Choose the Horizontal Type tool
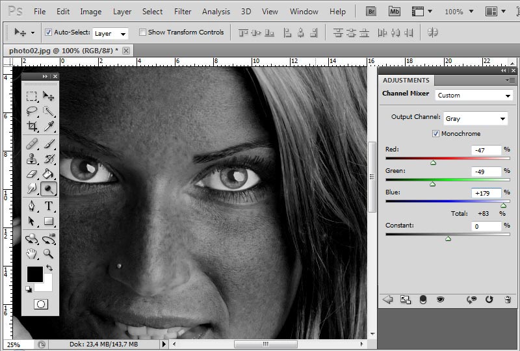This screenshot has width=520, height=351. (49, 206)
